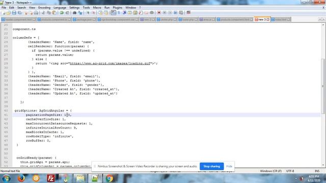Viewport: 326px width, 183px height.
Task: Start macro recording with red dot icon
Action: 159,13
